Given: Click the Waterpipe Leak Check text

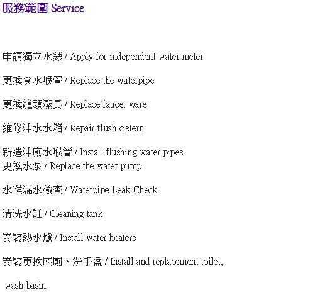Looking at the screenshot, I should click(114, 190).
